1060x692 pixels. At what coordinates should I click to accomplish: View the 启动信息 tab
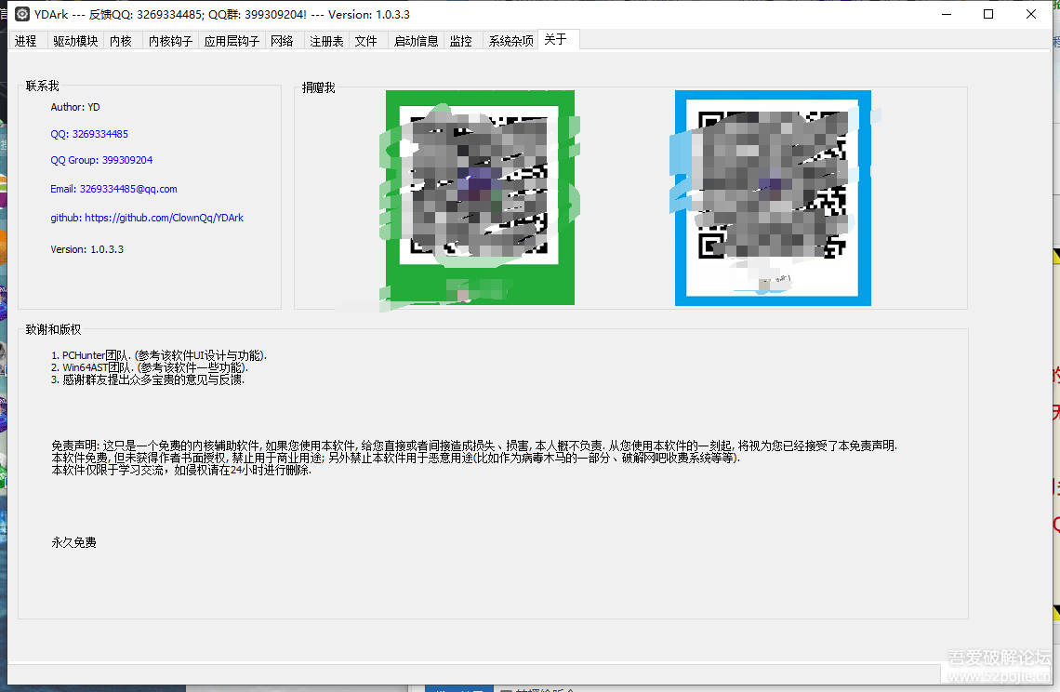416,41
